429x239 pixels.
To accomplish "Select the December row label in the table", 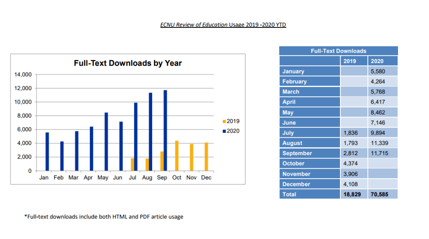I will [x=296, y=184].
